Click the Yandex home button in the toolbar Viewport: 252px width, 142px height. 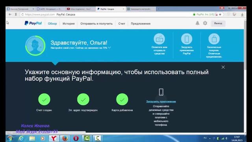click(16, 15)
